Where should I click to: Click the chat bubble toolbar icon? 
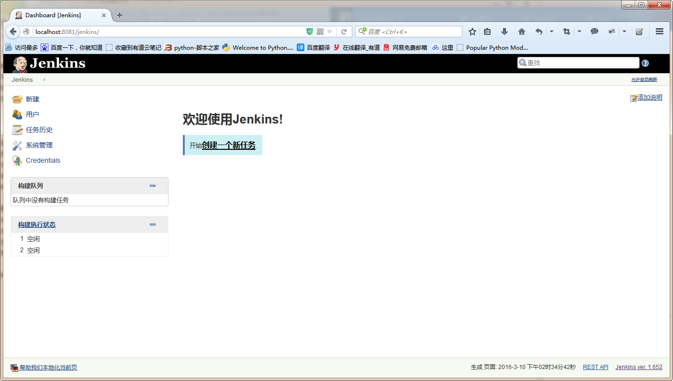point(594,32)
